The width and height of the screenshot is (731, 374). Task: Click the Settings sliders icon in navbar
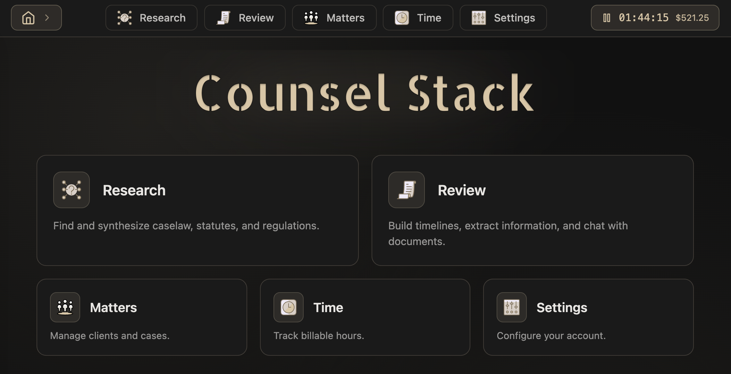(478, 18)
